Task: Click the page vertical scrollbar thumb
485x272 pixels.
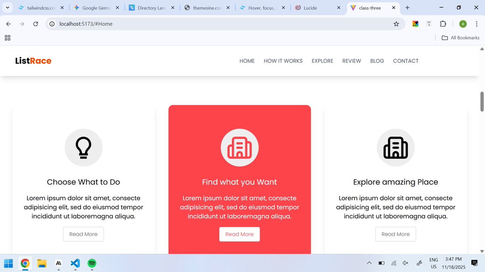Action: tap(482, 102)
